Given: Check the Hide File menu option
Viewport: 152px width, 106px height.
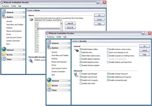Looking at the screenshot, I should (81, 52).
